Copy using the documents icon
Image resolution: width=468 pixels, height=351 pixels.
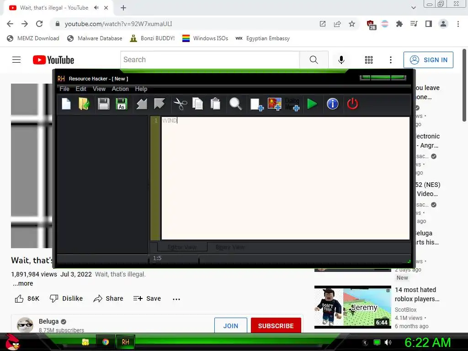pos(197,104)
